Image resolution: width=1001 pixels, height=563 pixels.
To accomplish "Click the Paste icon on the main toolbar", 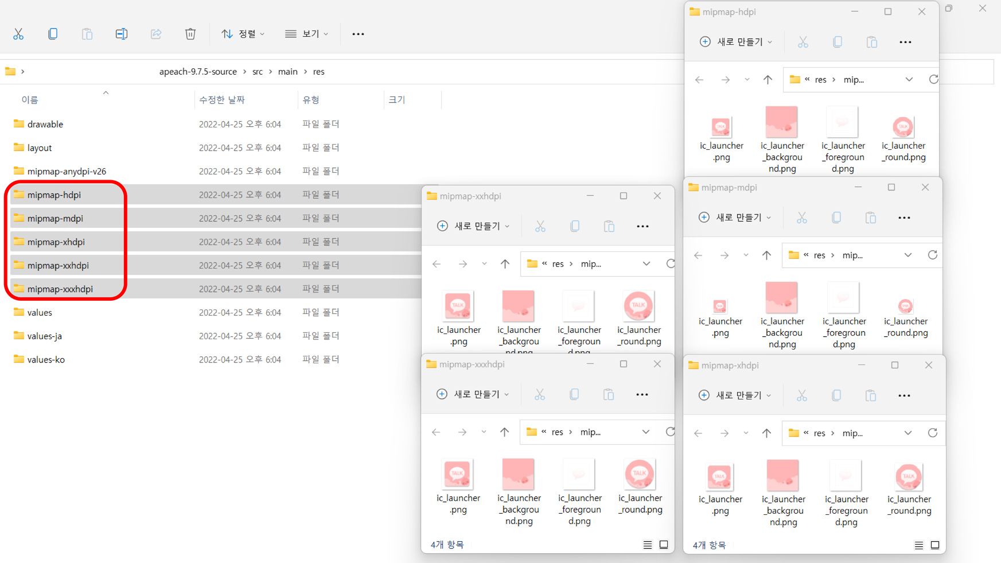I will pyautogui.click(x=87, y=34).
